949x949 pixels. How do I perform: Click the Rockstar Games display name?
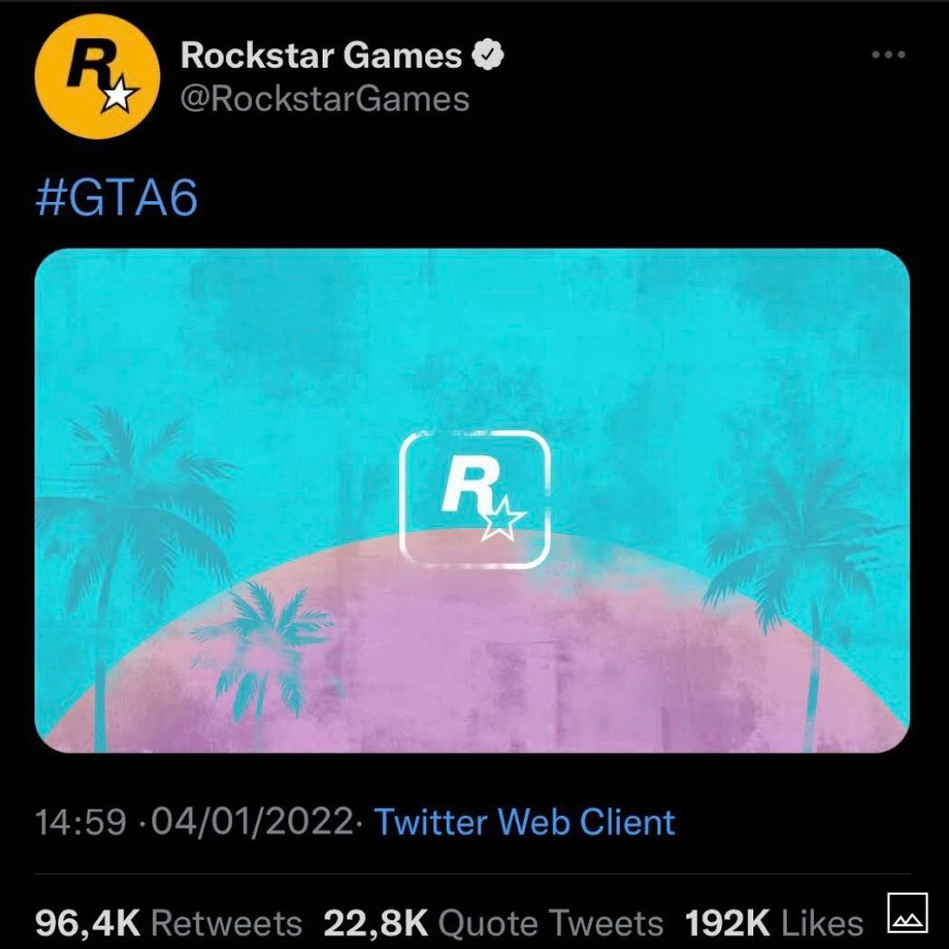[321, 55]
